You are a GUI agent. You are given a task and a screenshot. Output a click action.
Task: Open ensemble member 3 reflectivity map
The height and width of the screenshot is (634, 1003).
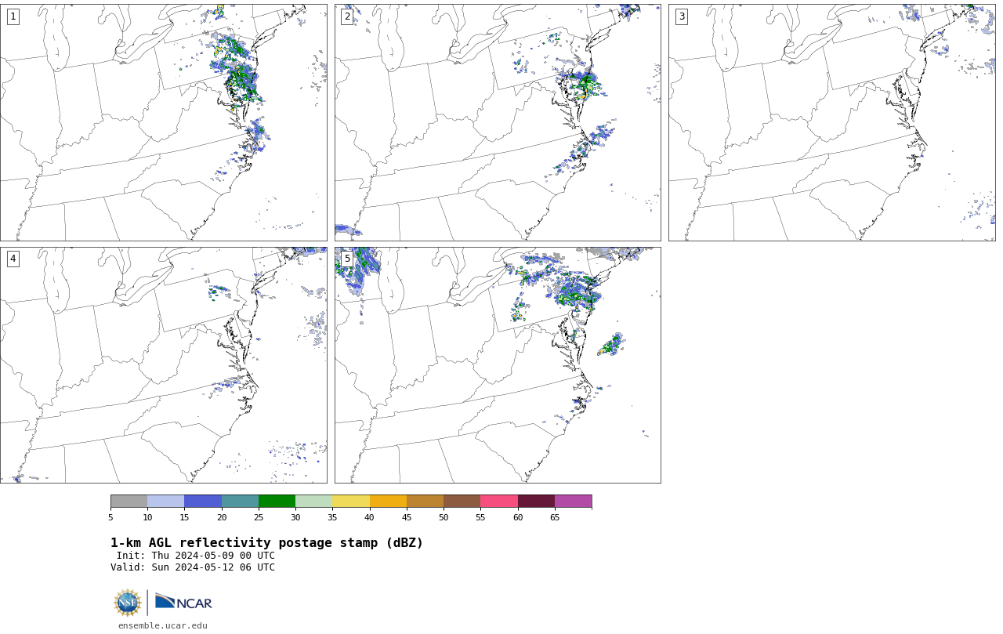(831, 122)
